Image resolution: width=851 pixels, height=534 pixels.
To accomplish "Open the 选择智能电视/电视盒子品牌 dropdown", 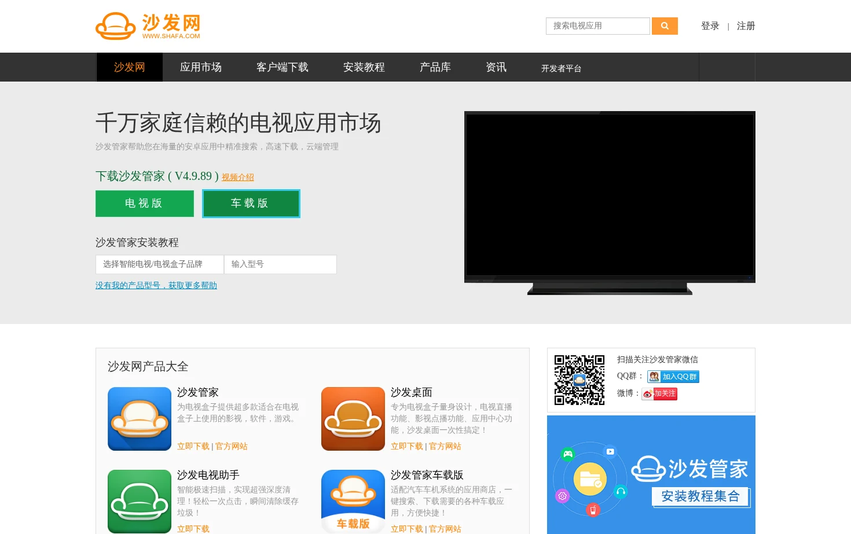I will coord(160,264).
